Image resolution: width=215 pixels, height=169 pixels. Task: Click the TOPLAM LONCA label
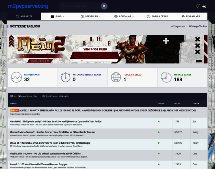click(132, 75)
